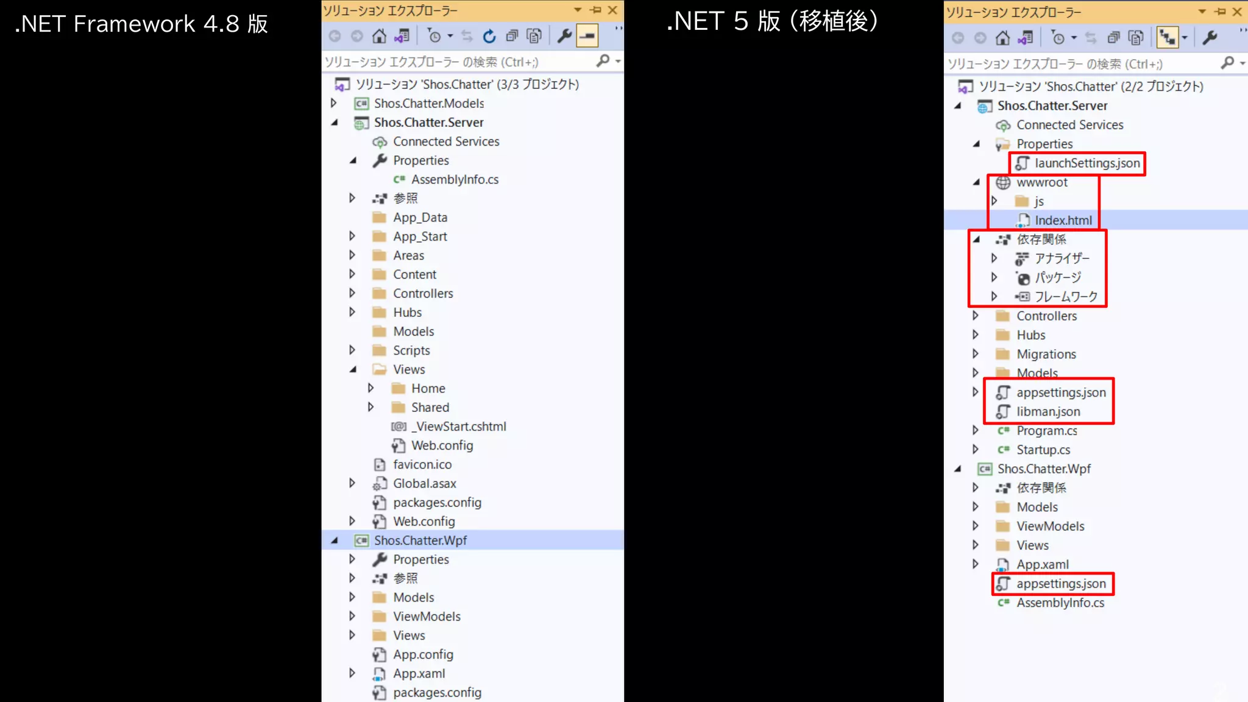Select App.config file in left panel

(x=423, y=654)
